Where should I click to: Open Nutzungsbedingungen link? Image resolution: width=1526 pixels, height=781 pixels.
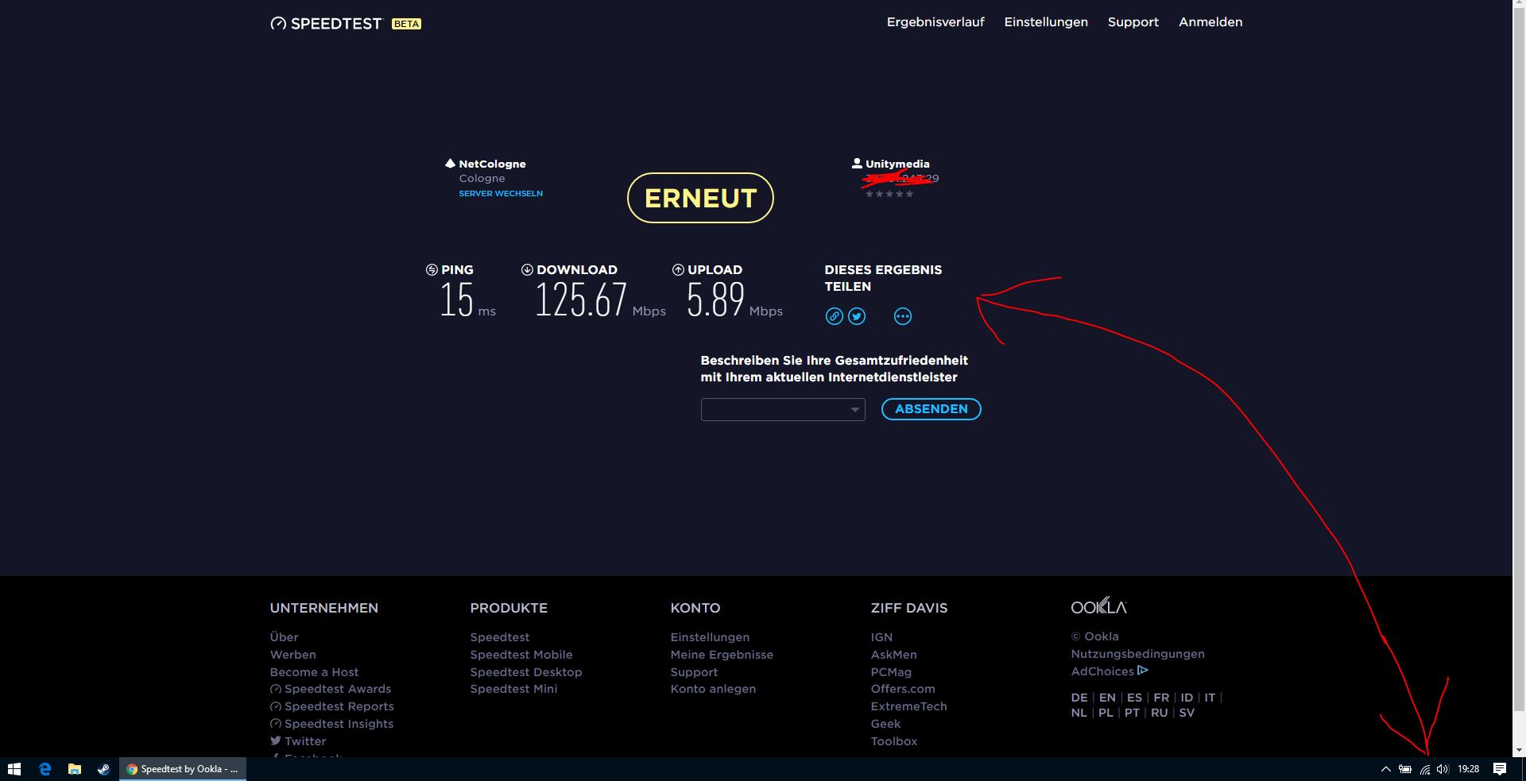point(1137,654)
